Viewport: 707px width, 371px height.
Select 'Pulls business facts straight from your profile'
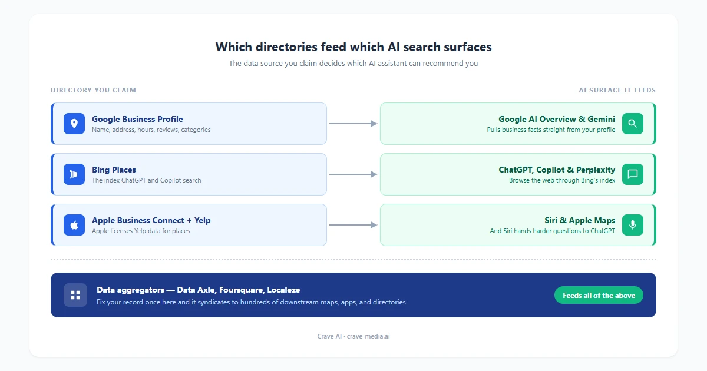point(551,130)
